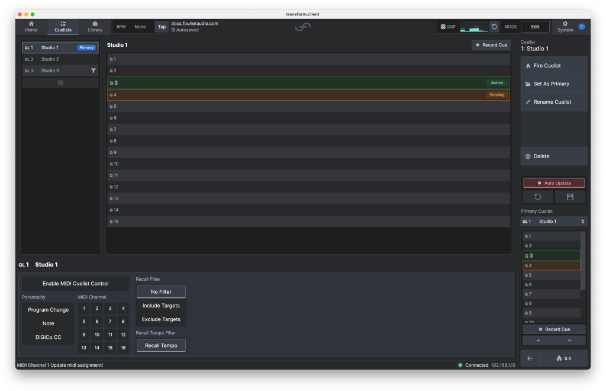Switch to the Library tab

[x=95, y=27]
